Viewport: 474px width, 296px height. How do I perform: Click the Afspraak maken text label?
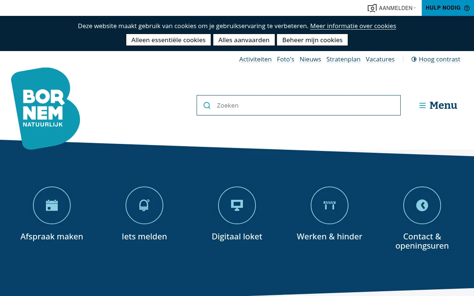(52, 236)
